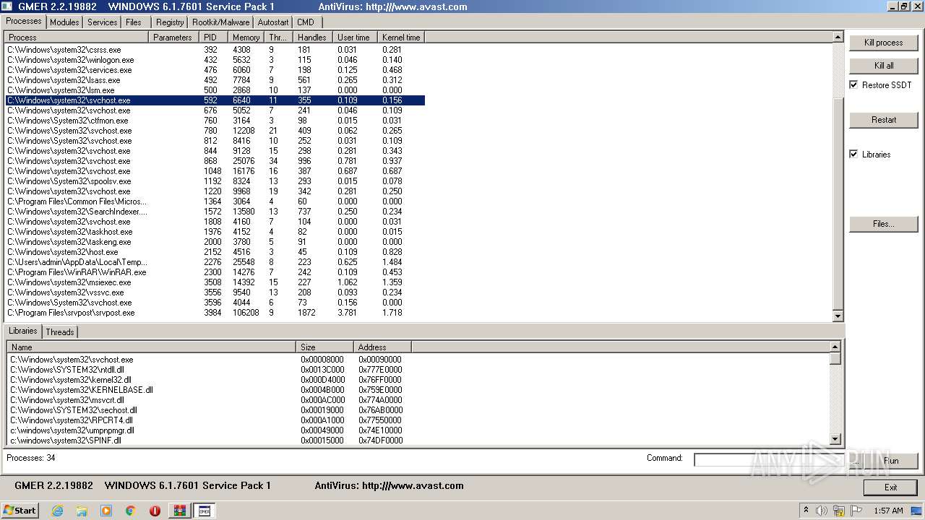Image resolution: width=925 pixels, height=520 pixels.
Task: Click the Restart button
Action: pos(884,120)
